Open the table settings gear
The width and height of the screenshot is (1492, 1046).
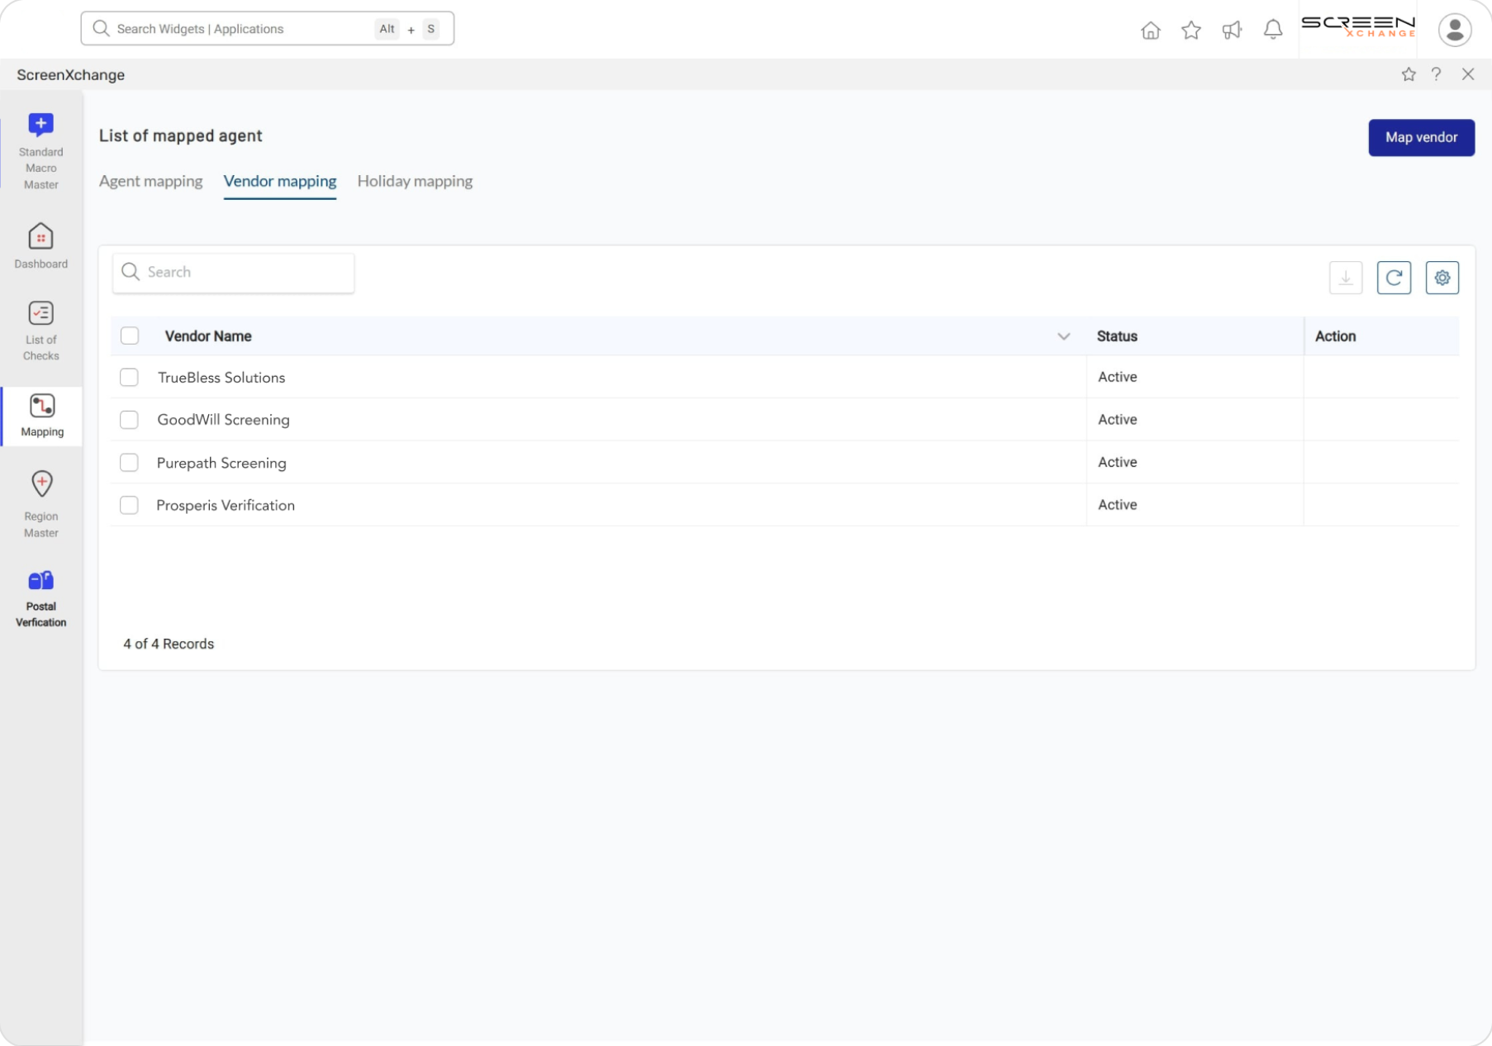(x=1442, y=278)
